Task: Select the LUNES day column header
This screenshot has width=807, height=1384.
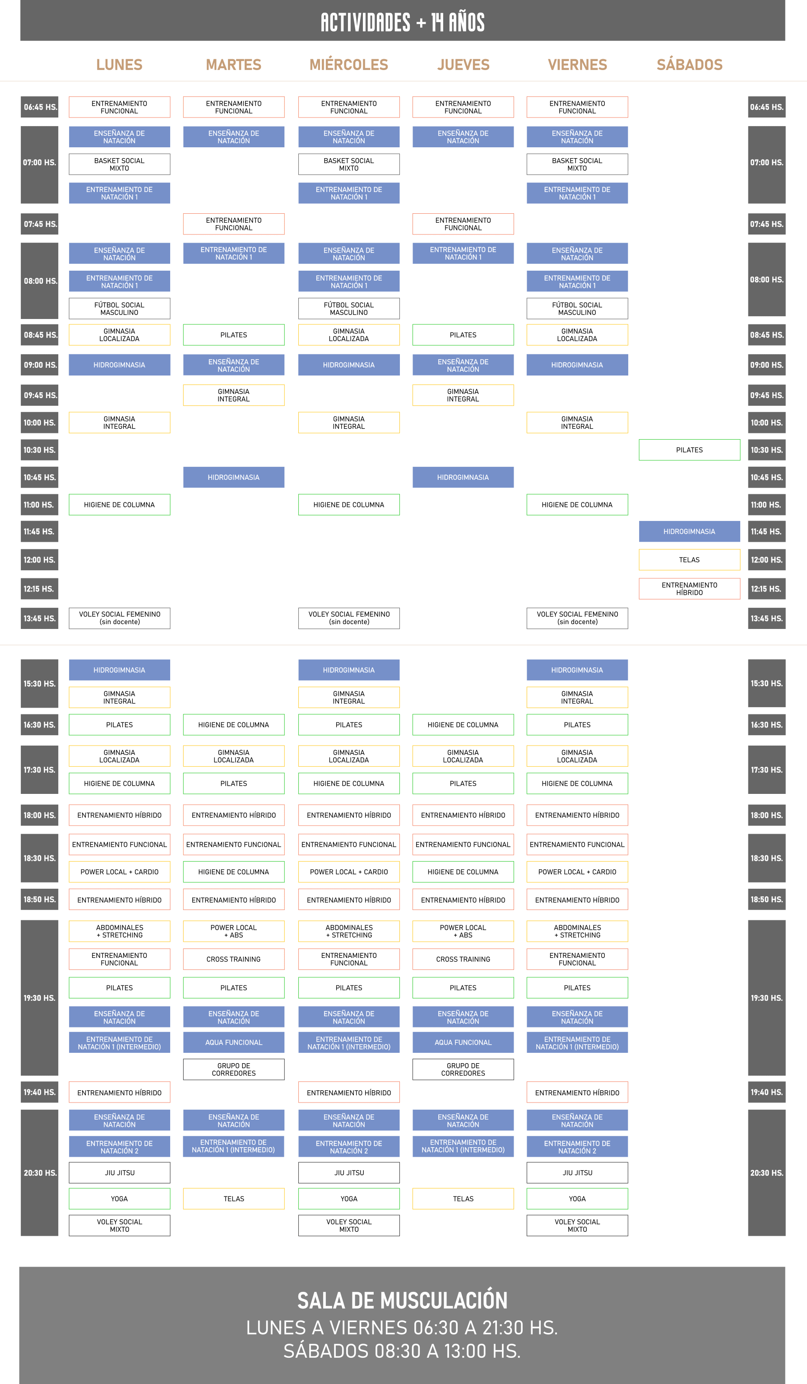Action: click(x=119, y=65)
